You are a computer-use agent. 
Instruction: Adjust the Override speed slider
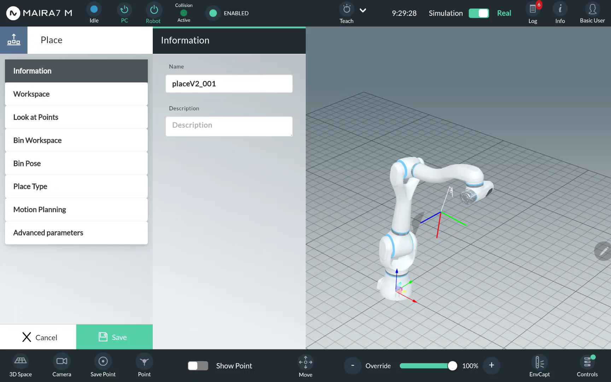[428, 366]
